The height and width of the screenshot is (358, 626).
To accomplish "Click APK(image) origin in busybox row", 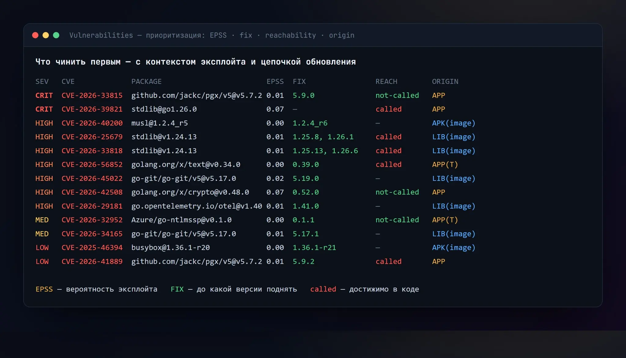I will pos(454,248).
